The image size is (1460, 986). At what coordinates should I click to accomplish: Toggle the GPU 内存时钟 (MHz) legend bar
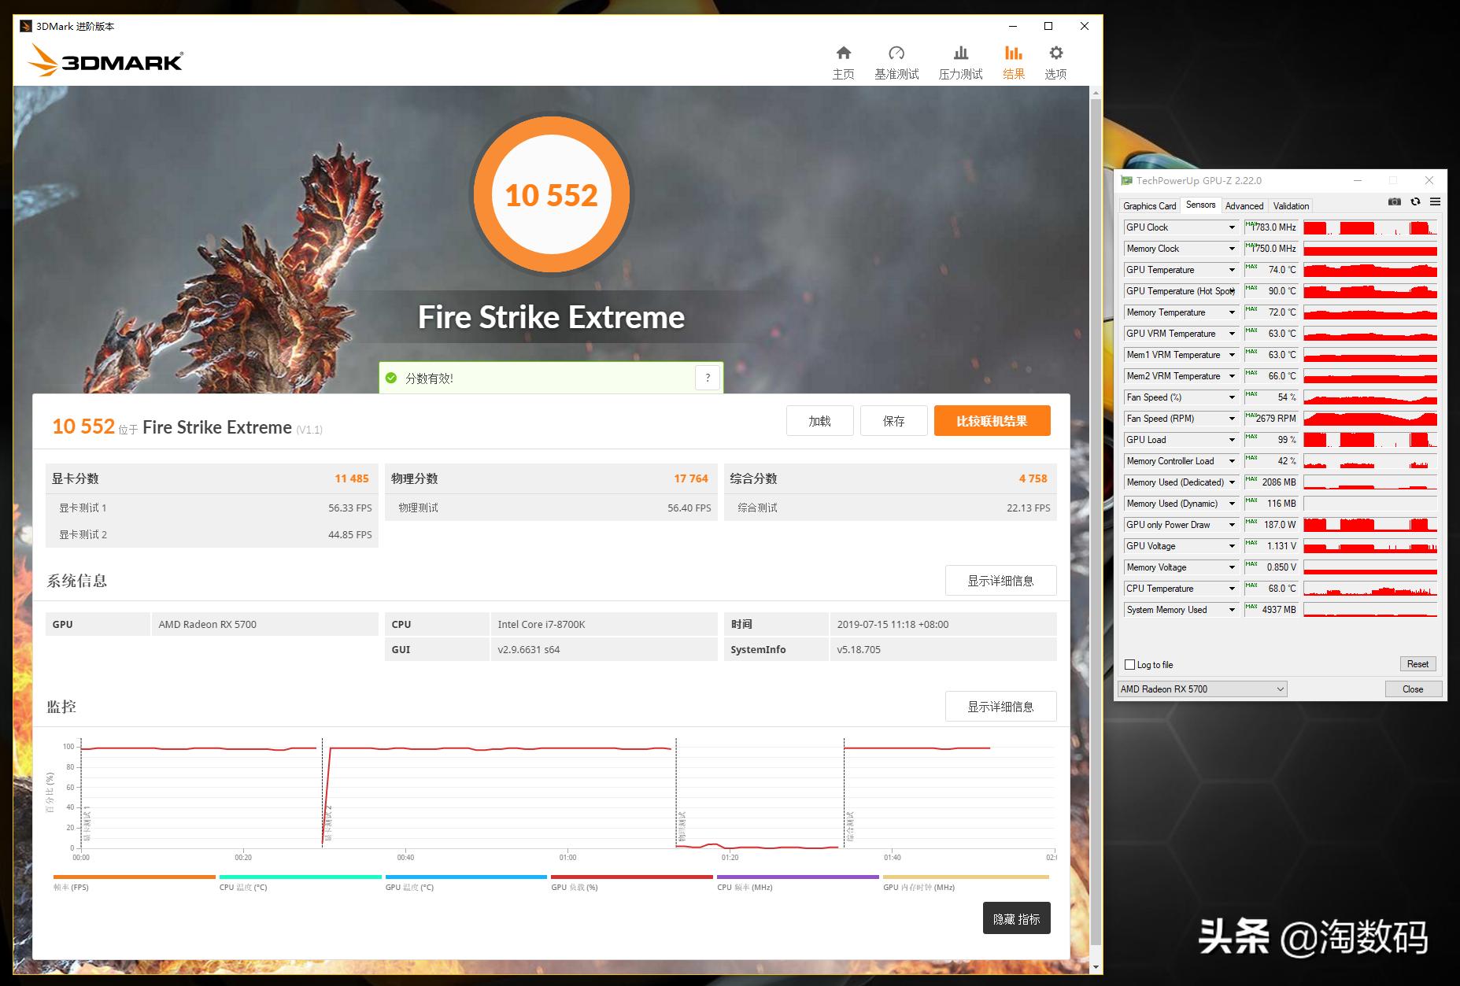click(x=966, y=877)
